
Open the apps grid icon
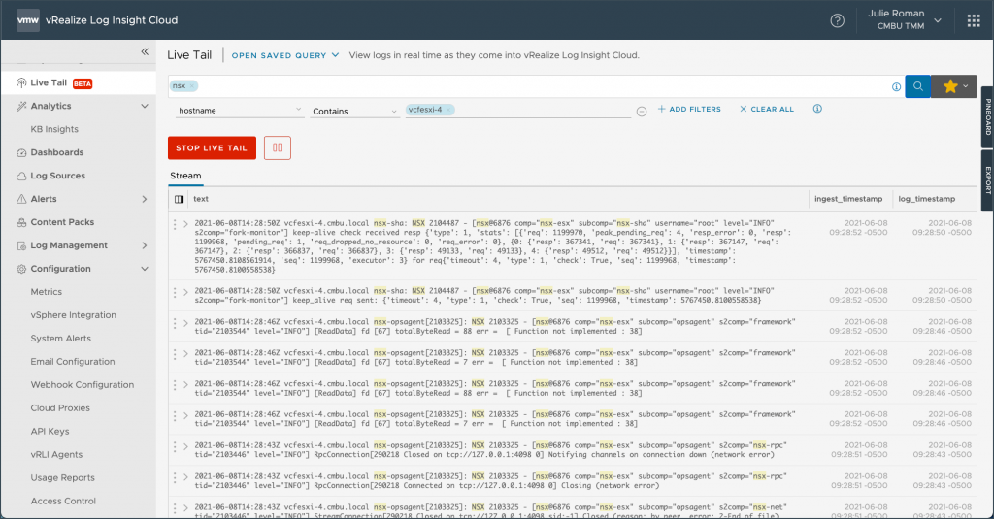coord(974,20)
